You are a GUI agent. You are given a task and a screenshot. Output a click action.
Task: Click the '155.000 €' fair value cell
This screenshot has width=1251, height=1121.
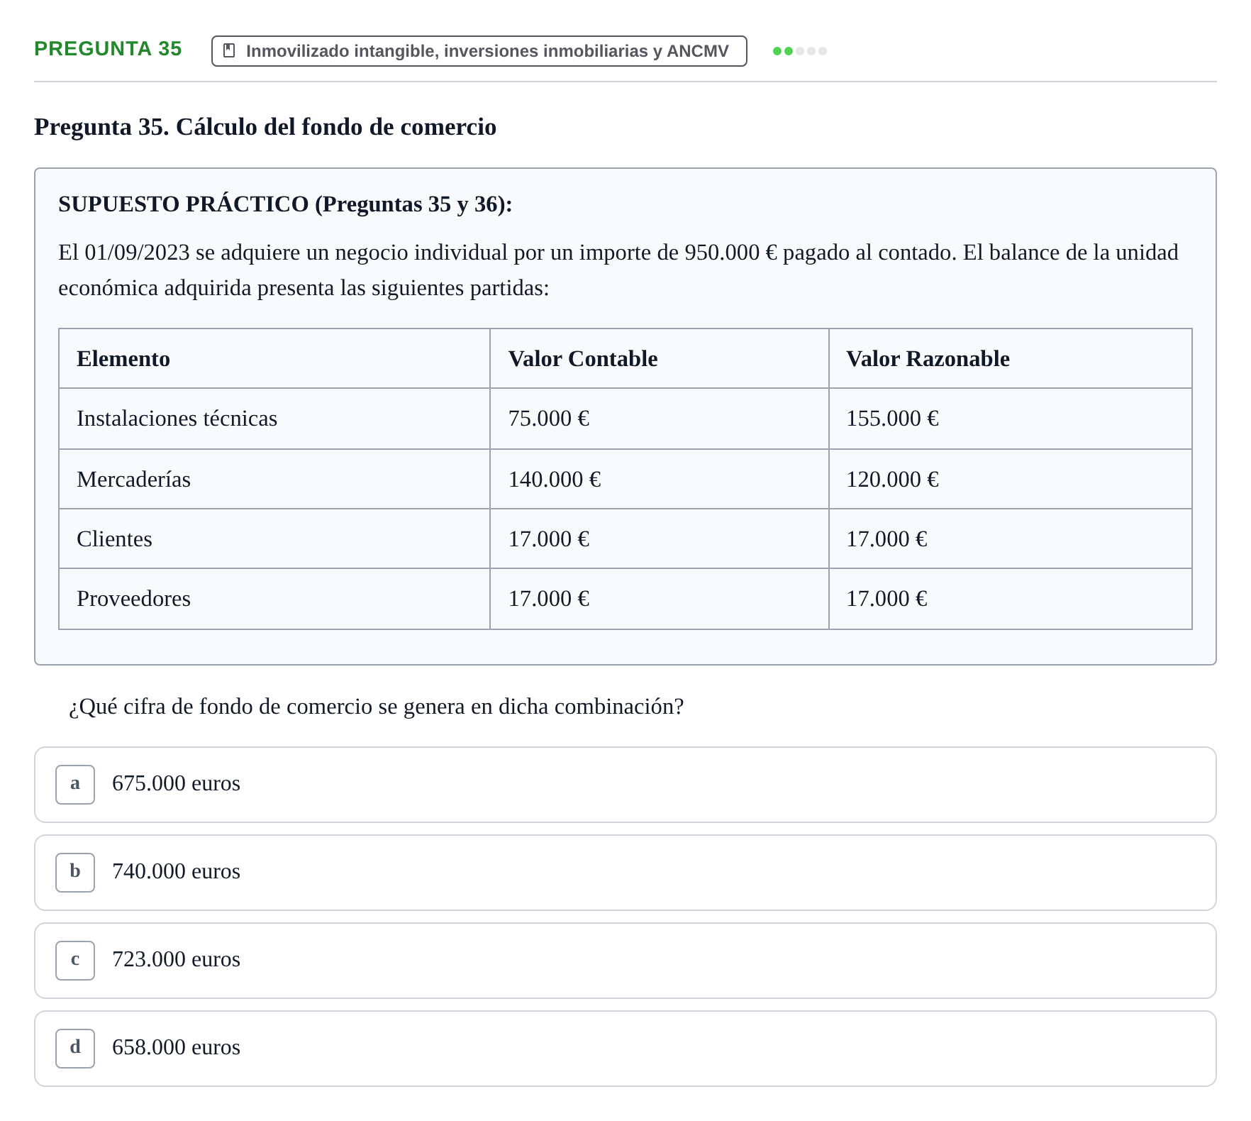1011,419
